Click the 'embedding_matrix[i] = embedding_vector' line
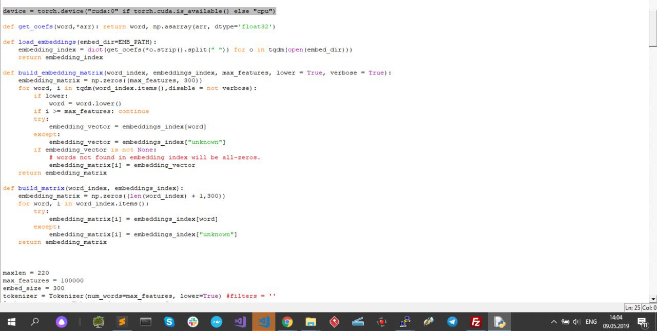This screenshot has height=331, width=657. [122, 165]
